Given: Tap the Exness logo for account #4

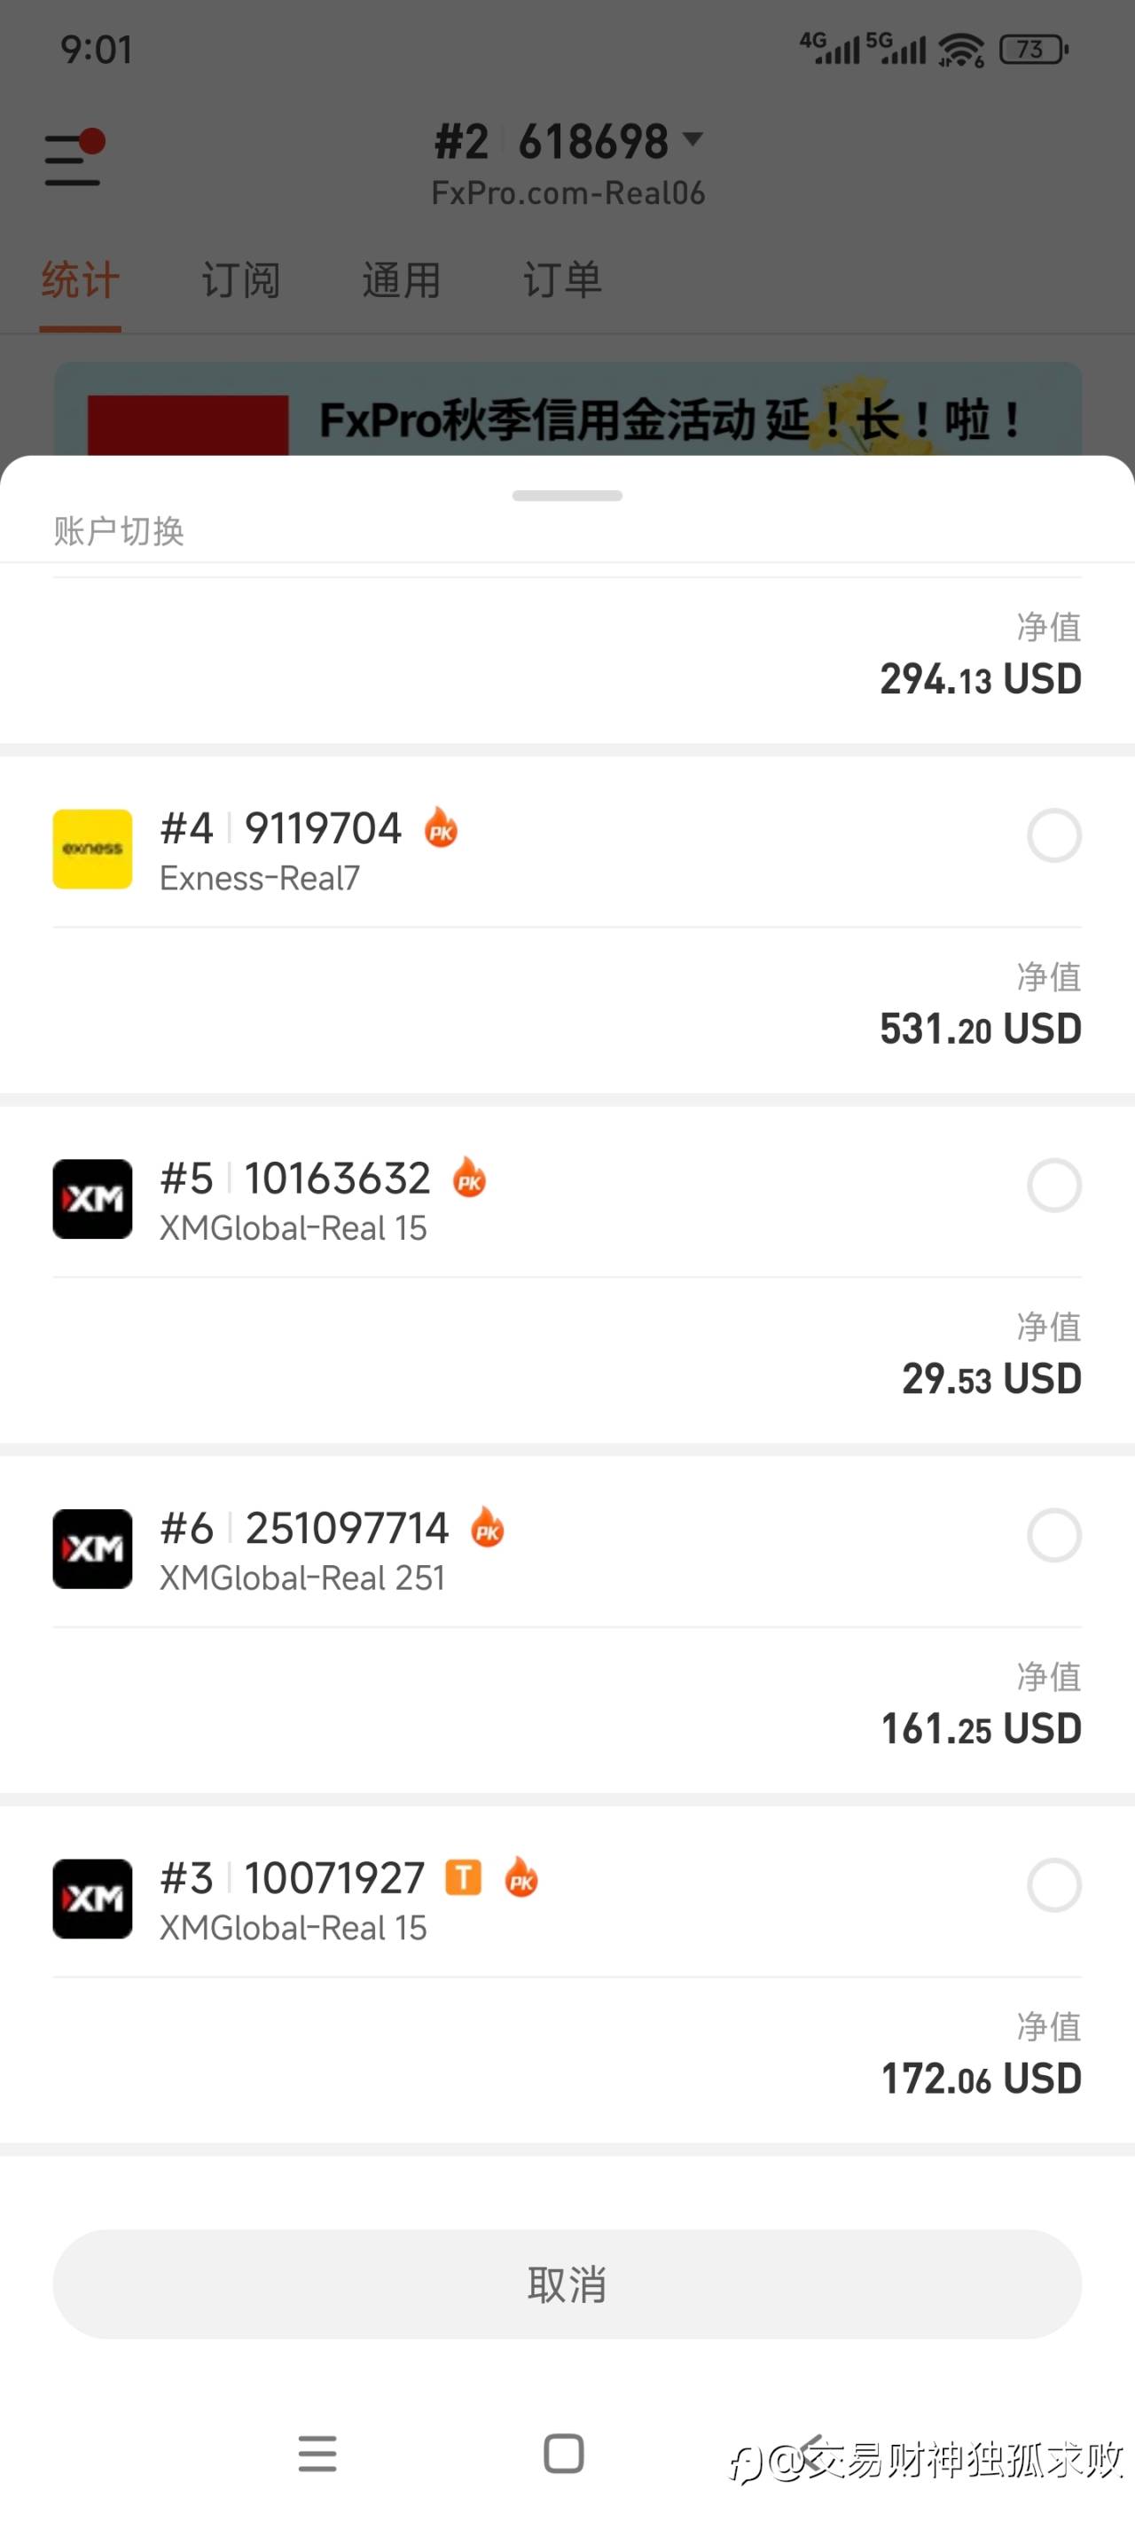Looking at the screenshot, I should click(92, 849).
